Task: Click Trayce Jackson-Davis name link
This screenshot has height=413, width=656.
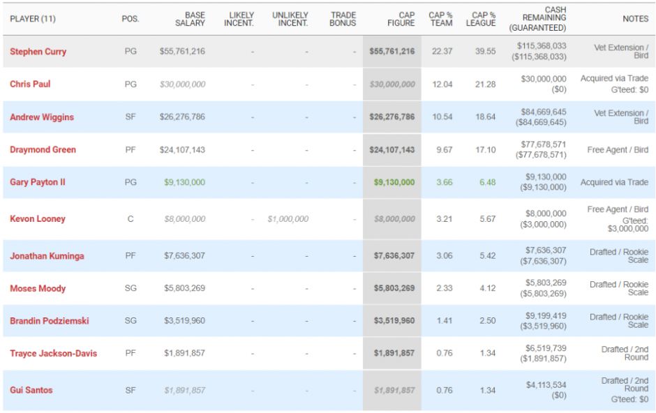Action: pyautogui.click(x=54, y=354)
